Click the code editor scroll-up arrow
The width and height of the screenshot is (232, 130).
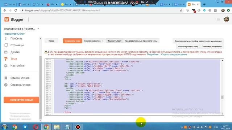point(222,61)
